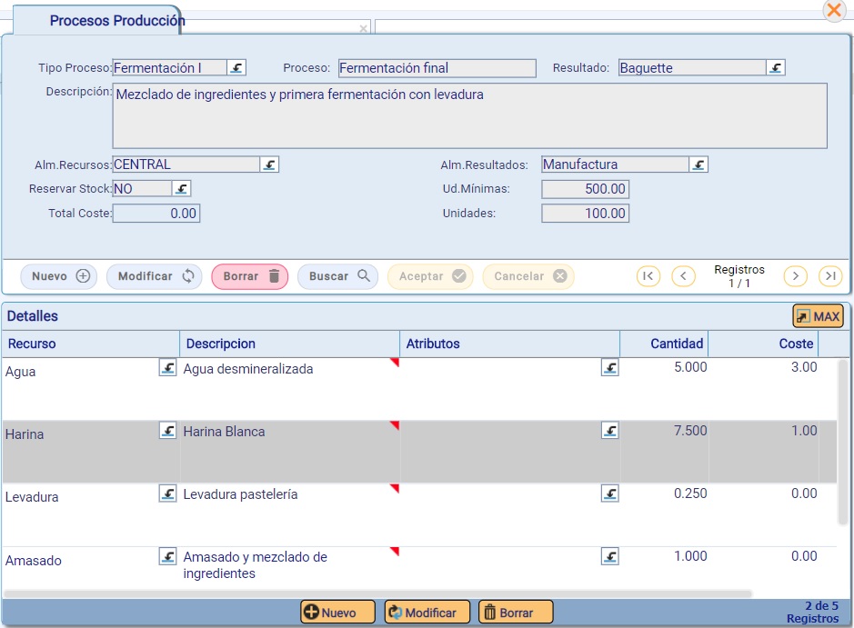Close the window with the orange X
The height and width of the screenshot is (628, 854).
tap(834, 10)
